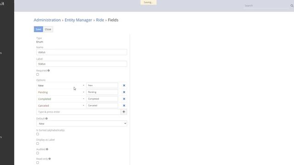Open Entity Manager breadcrumb link

[79, 20]
